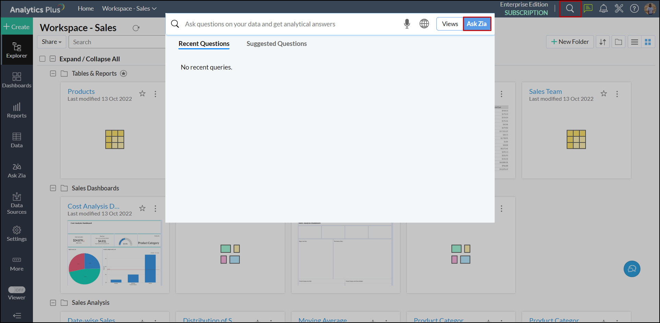Click the Analytics Plus logo
The image size is (660, 323).
(x=37, y=9)
